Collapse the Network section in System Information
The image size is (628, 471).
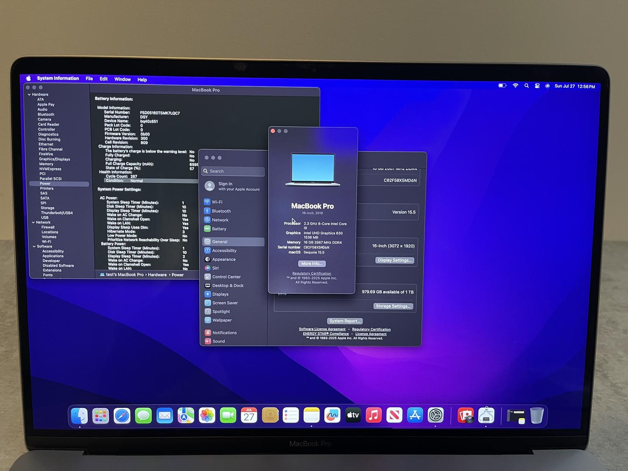[x=33, y=222]
